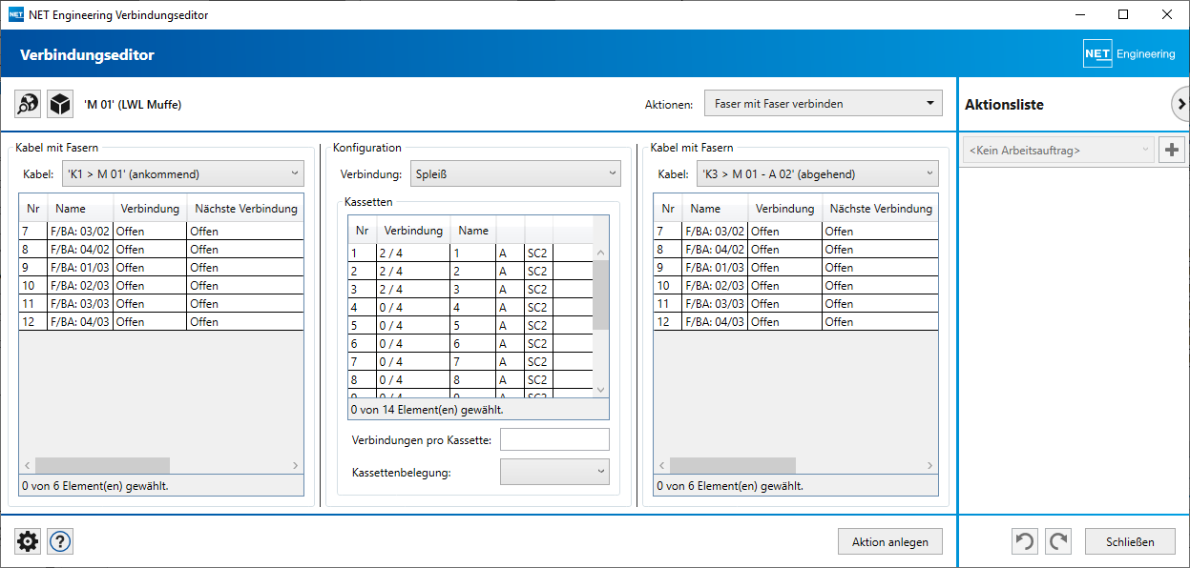
Task: Select Kassette row 4 with '0 / 4'
Action: [470, 307]
